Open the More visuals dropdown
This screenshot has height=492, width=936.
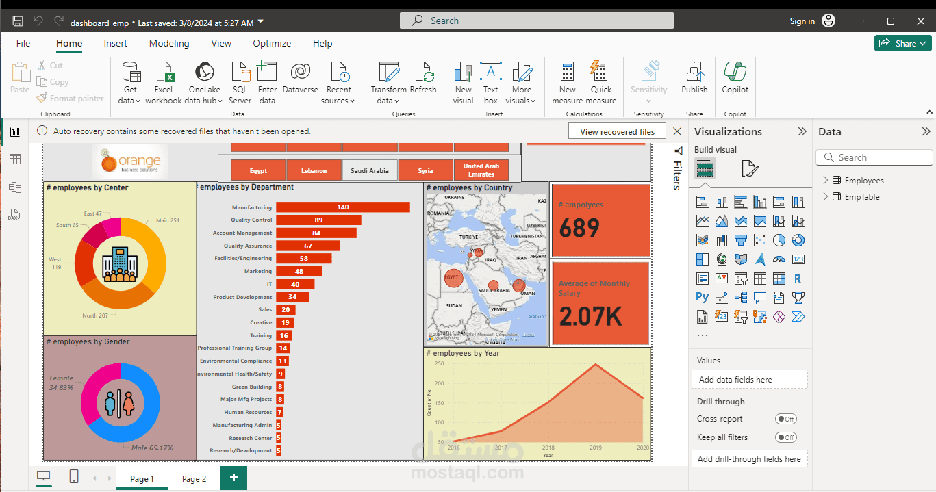tap(521, 83)
